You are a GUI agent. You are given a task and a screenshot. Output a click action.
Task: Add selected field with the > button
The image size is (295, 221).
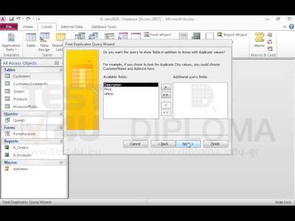click(x=166, y=87)
